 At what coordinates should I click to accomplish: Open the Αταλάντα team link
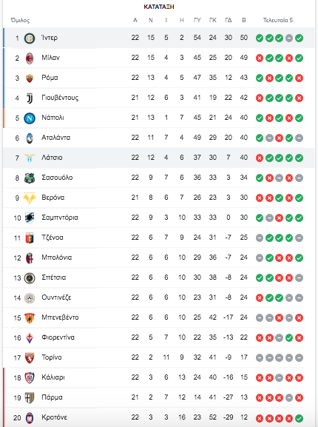click(x=55, y=138)
